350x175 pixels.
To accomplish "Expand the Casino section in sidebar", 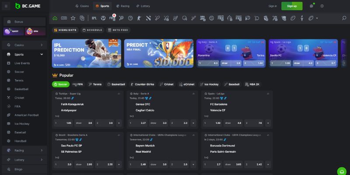I will coord(42,45).
